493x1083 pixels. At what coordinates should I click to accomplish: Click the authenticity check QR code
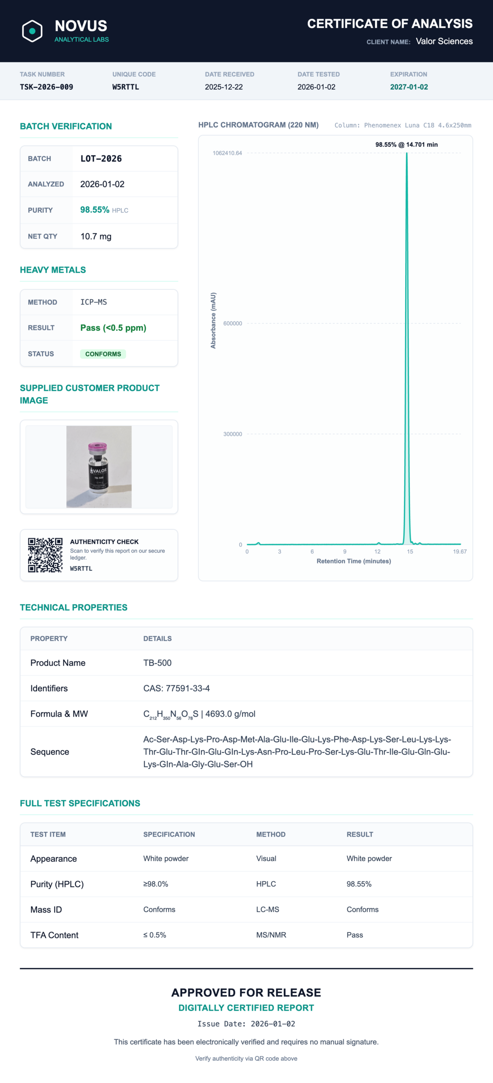click(45, 555)
